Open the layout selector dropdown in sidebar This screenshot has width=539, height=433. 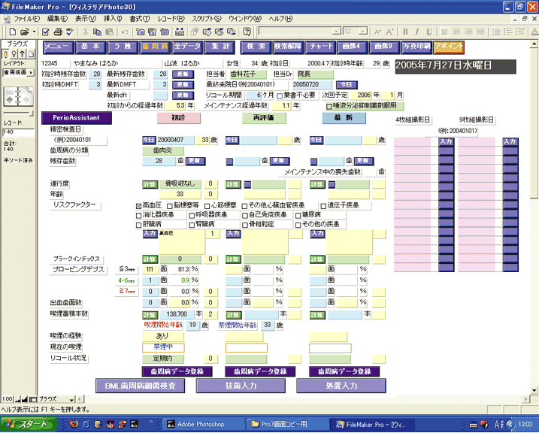pos(18,72)
